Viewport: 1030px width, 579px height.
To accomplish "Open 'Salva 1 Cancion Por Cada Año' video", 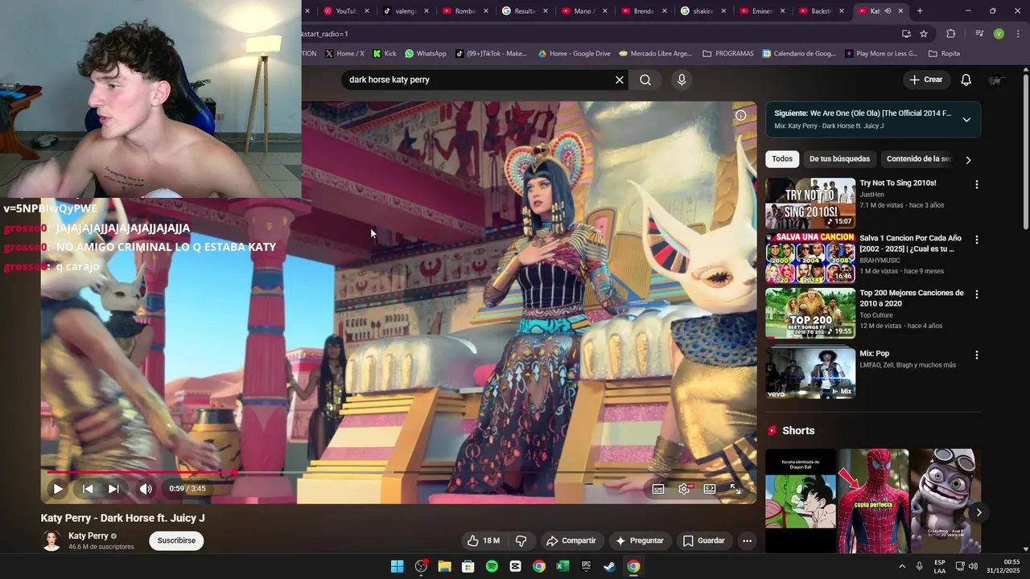I will pyautogui.click(x=910, y=244).
